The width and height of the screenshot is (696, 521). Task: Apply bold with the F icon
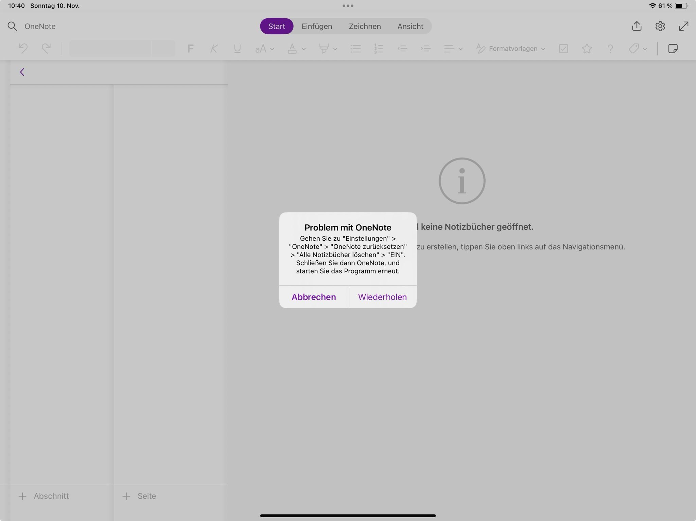(190, 49)
